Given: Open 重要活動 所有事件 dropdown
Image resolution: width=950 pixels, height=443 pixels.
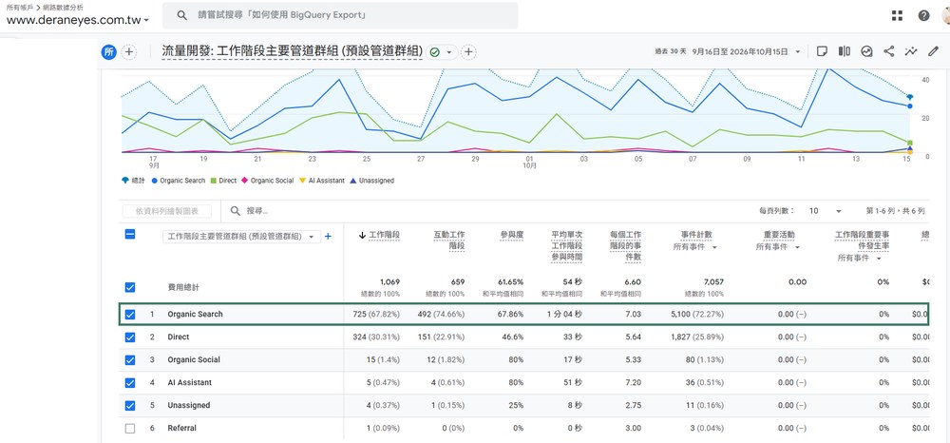Looking at the screenshot, I should pos(779,247).
